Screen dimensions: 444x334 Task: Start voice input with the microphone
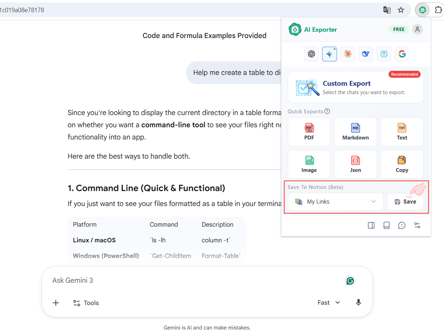(x=358, y=303)
